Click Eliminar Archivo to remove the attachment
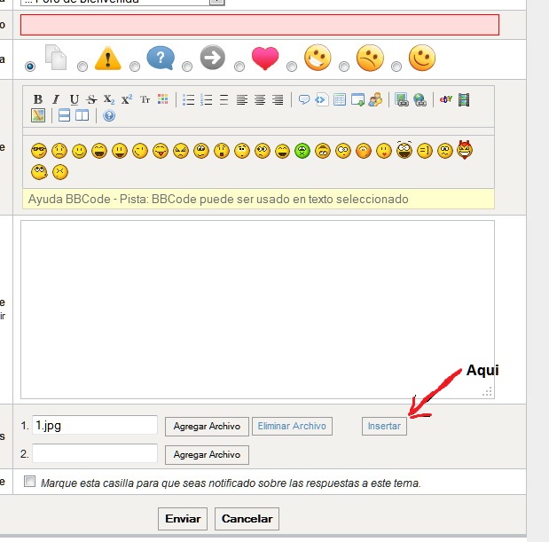 coord(292,427)
